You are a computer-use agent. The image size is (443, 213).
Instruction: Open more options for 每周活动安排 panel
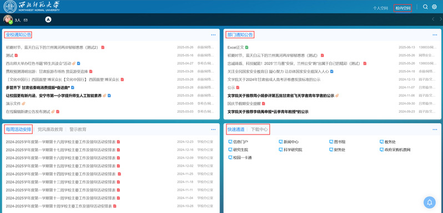click(213, 129)
